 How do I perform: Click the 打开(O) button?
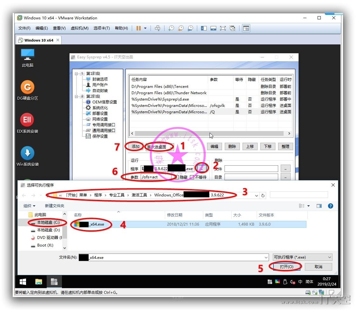point(286,267)
